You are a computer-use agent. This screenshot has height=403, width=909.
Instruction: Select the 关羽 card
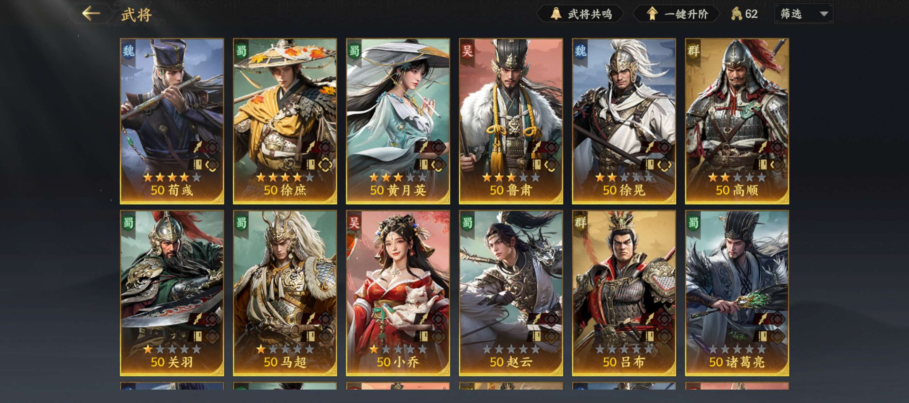tap(172, 293)
